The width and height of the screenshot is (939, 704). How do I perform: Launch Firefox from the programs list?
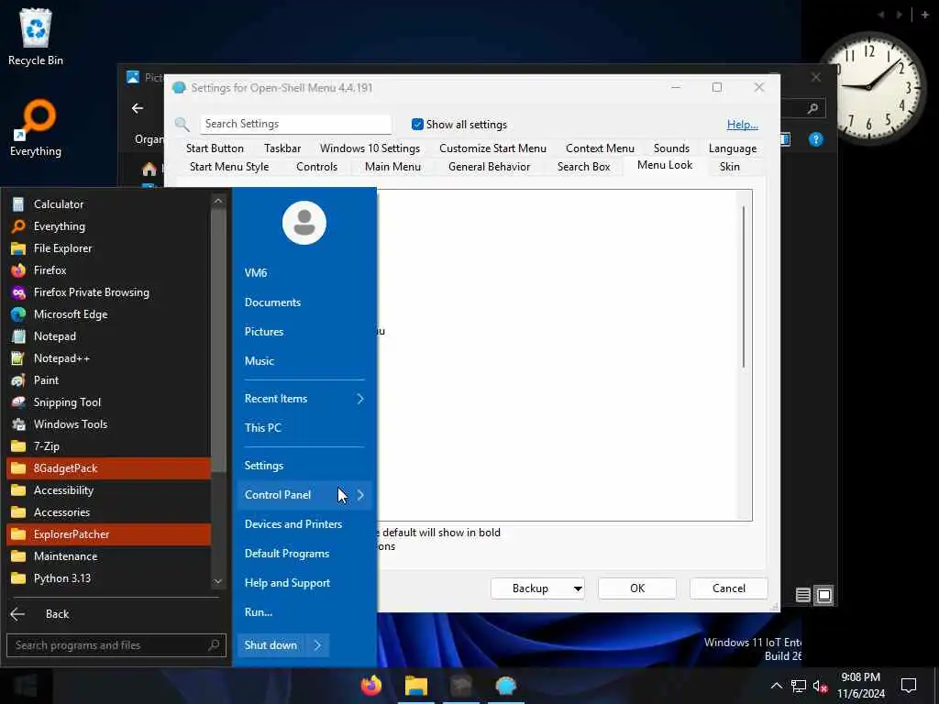(x=108, y=270)
